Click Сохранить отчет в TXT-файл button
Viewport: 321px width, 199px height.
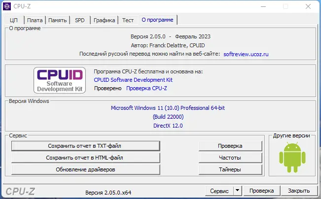pyautogui.click(x=86, y=146)
